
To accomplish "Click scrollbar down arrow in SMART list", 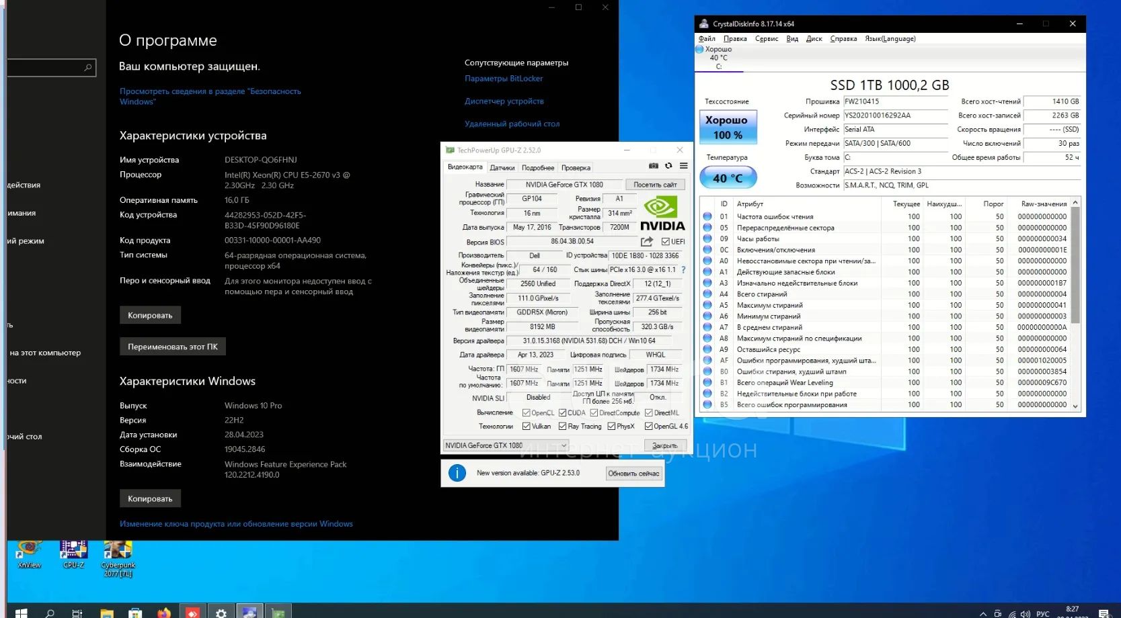I will (1075, 406).
